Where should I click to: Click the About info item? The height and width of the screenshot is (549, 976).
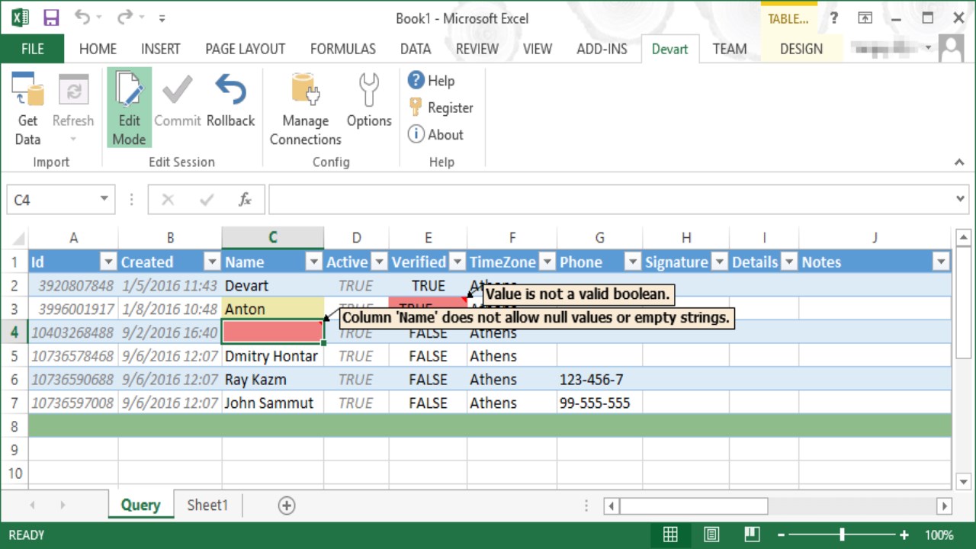(x=436, y=134)
